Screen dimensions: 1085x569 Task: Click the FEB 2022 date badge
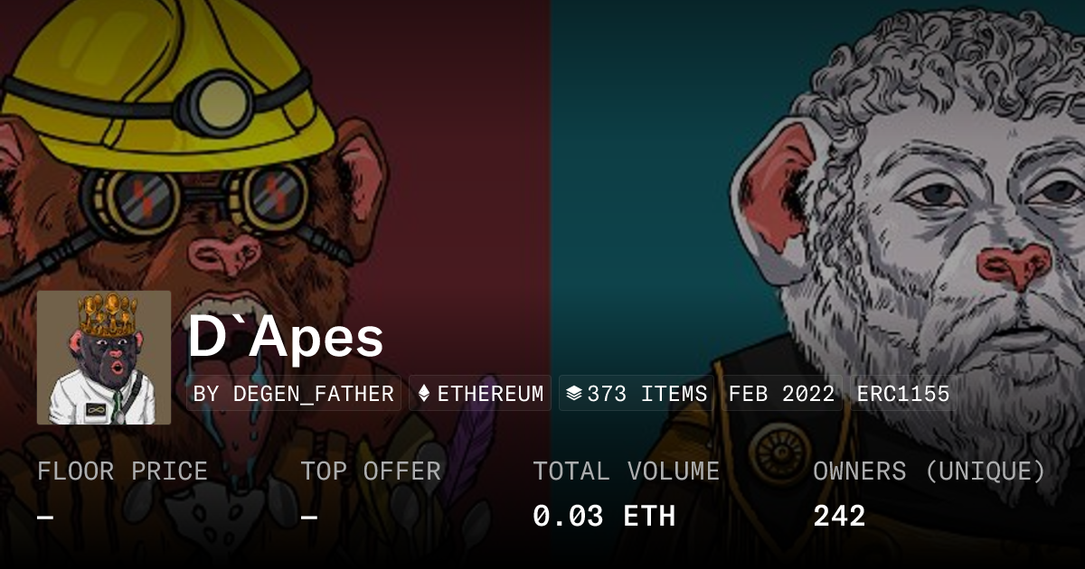pyautogui.click(x=781, y=394)
